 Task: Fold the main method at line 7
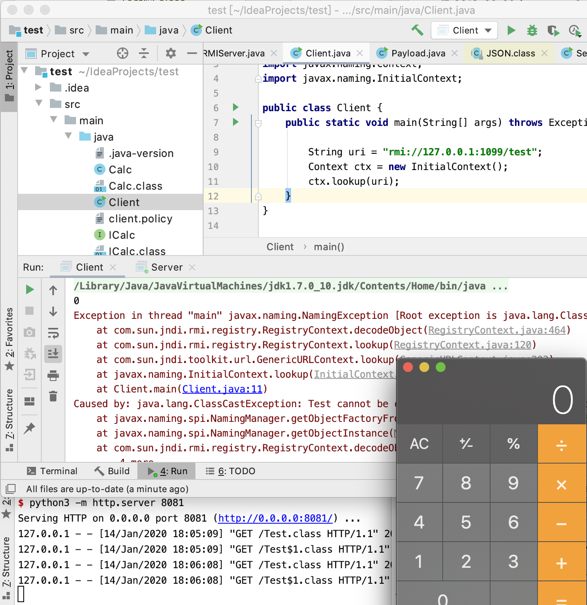[x=258, y=123]
